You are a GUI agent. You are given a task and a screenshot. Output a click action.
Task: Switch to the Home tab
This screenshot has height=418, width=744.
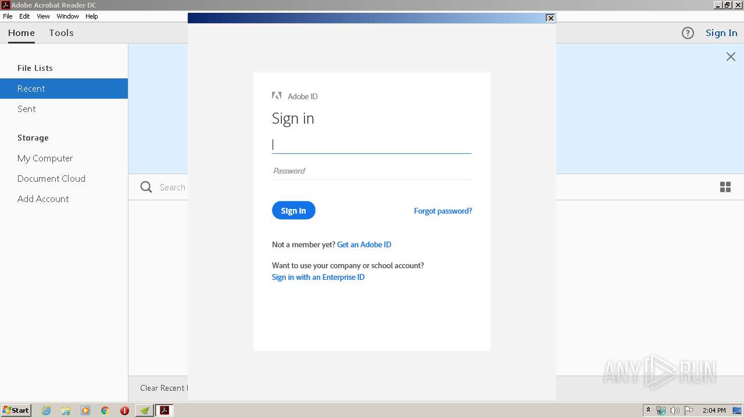[22, 33]
